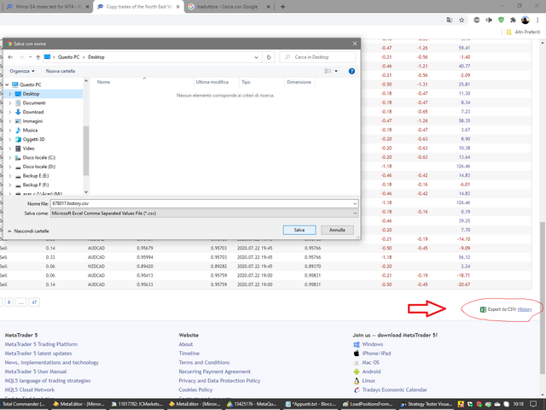Click Nuova cartella
This screenshot has width=546, height=410.
click(61, 71)
